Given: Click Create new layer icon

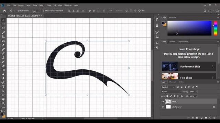Looking at the screenshot, I should (210, 118).
